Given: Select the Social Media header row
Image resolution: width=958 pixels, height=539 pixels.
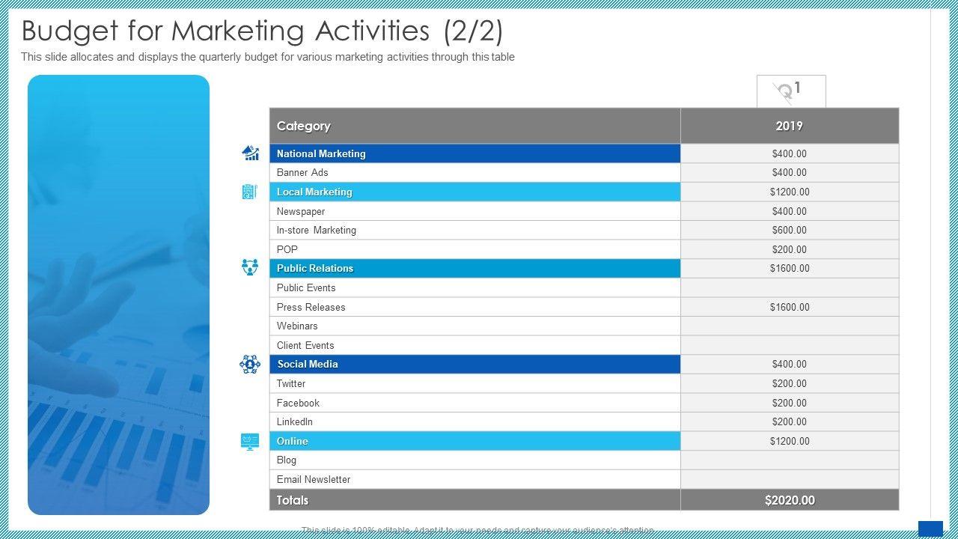Looking at the screenshot, I should point(475,364).
